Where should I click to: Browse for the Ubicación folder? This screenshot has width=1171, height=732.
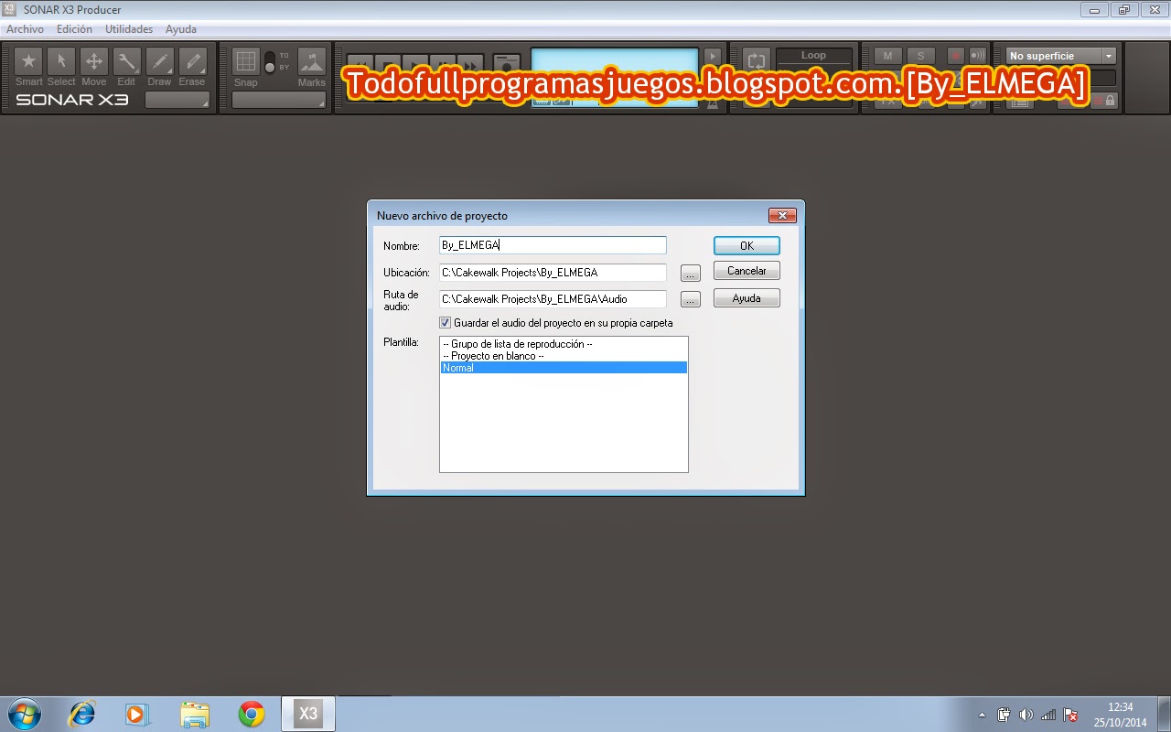coord(691,273)
